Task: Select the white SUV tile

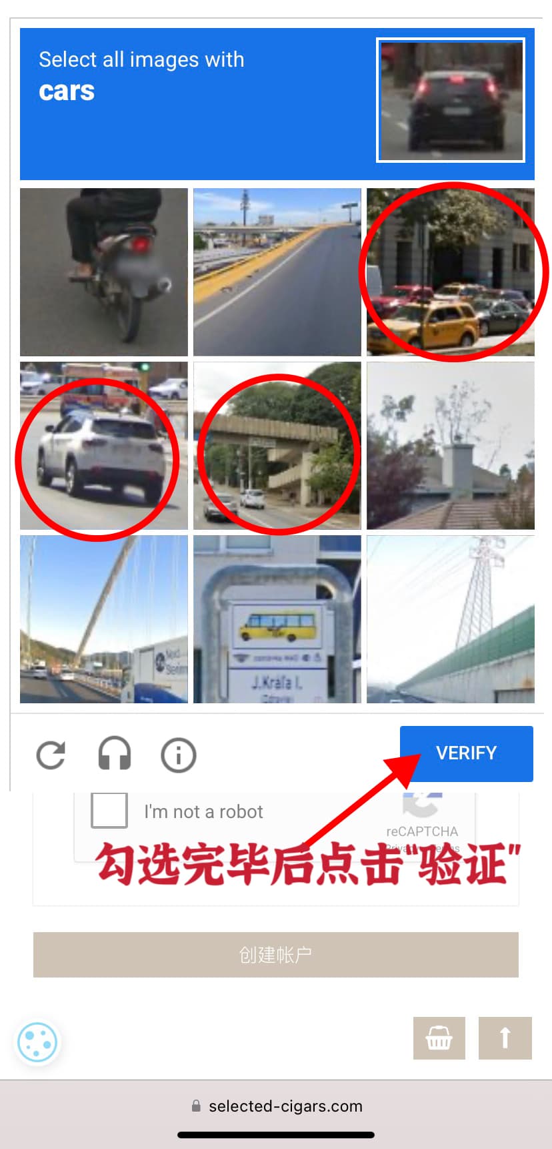Action: [104, 446]
